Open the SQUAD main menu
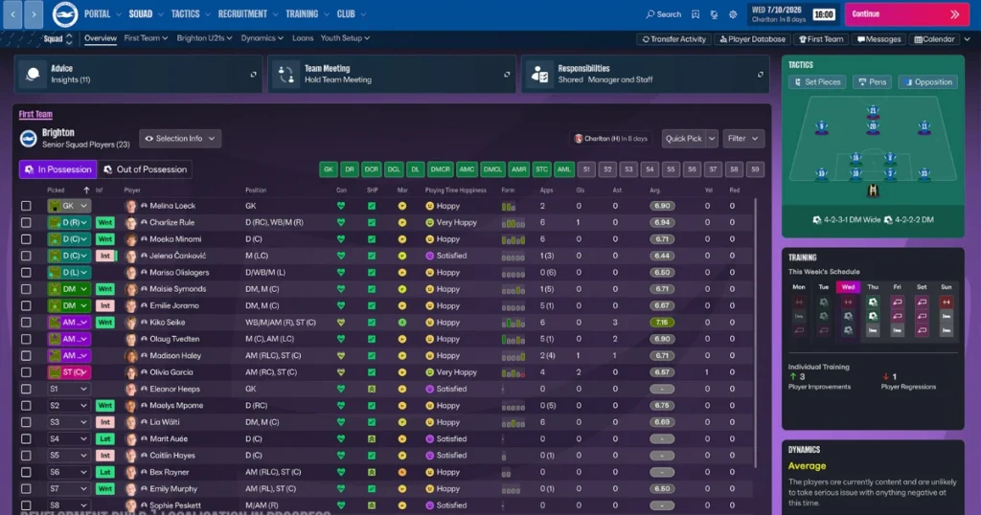This screenshot has height=515, width=981. pos(146,13)
